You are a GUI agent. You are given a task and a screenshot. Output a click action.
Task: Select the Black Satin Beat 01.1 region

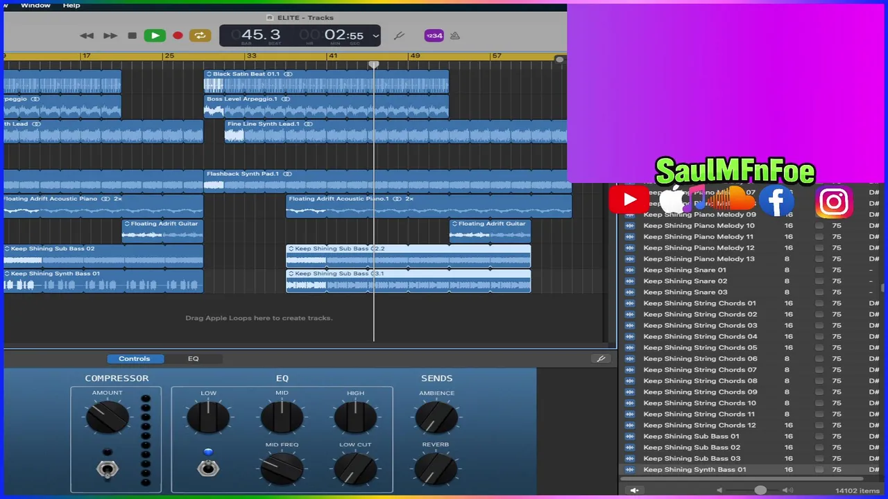[326, 81]
